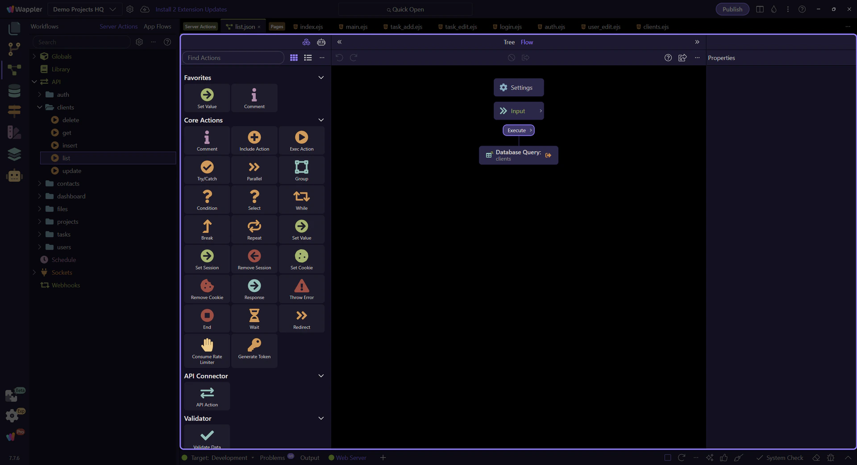Viewport: 857px width, 465px height.
Task: Select the Redirect action icon
Action: [301, 319]
